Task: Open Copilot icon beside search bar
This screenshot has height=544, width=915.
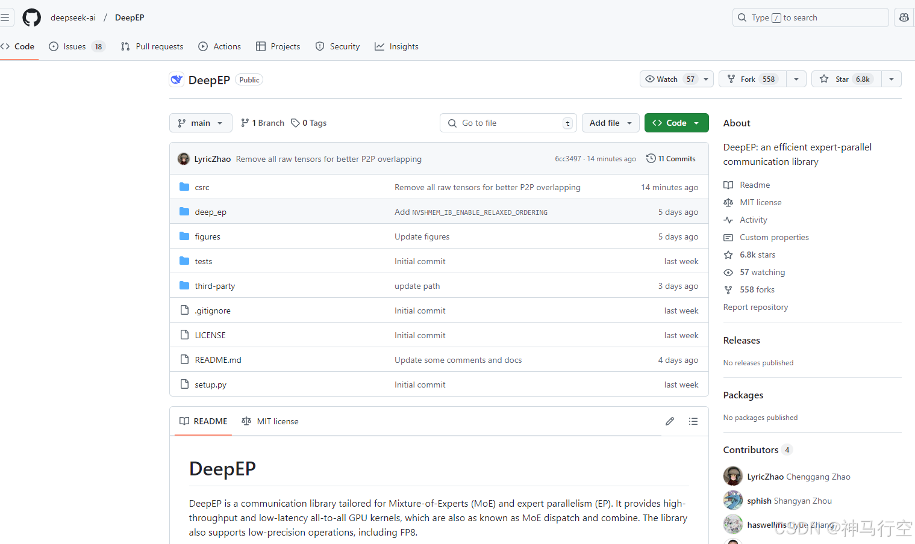Action: [x=904, y=17]
